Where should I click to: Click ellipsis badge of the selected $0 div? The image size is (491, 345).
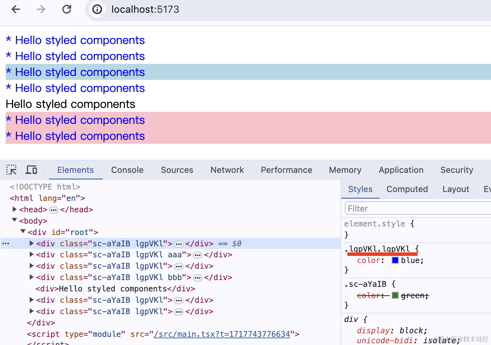pos(179,244)
